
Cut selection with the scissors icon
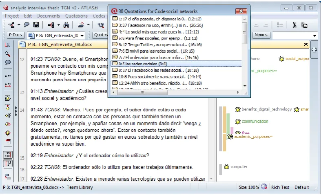tap(294, 25)
